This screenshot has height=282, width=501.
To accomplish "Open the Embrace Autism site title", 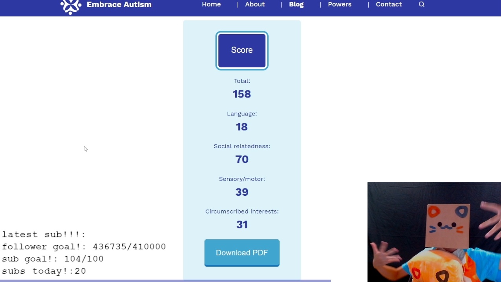I will tap(119, 5).
